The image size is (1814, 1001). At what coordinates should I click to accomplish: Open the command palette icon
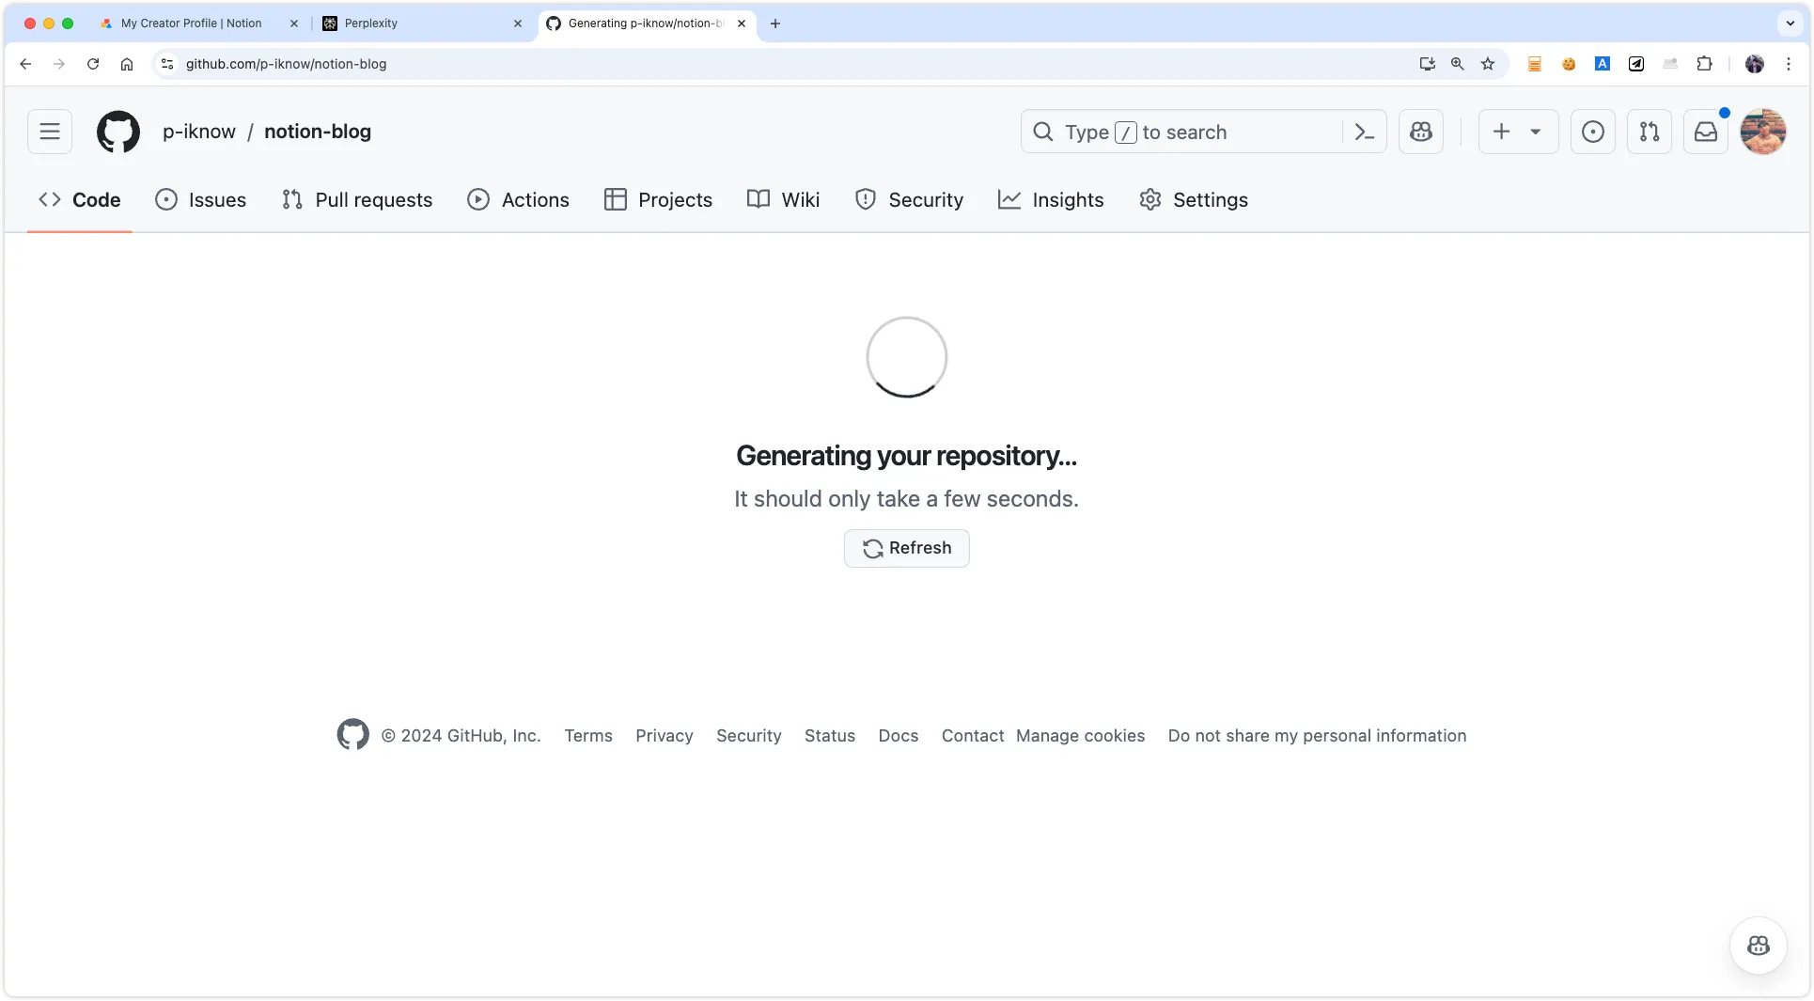[1365, 133]
